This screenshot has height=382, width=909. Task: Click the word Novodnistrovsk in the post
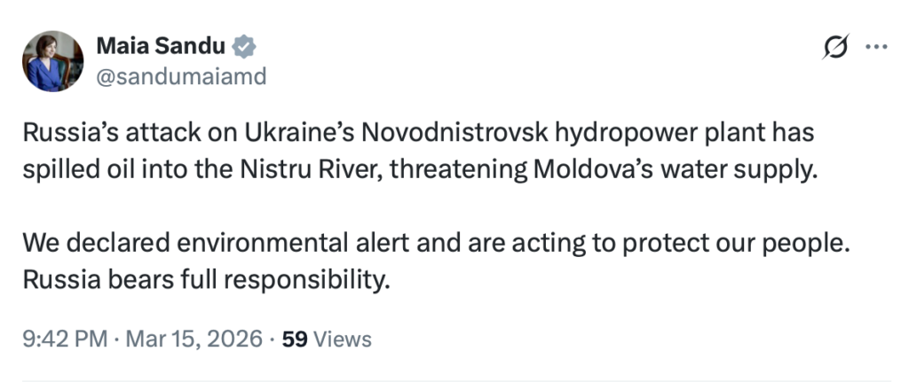coord(455,133)
